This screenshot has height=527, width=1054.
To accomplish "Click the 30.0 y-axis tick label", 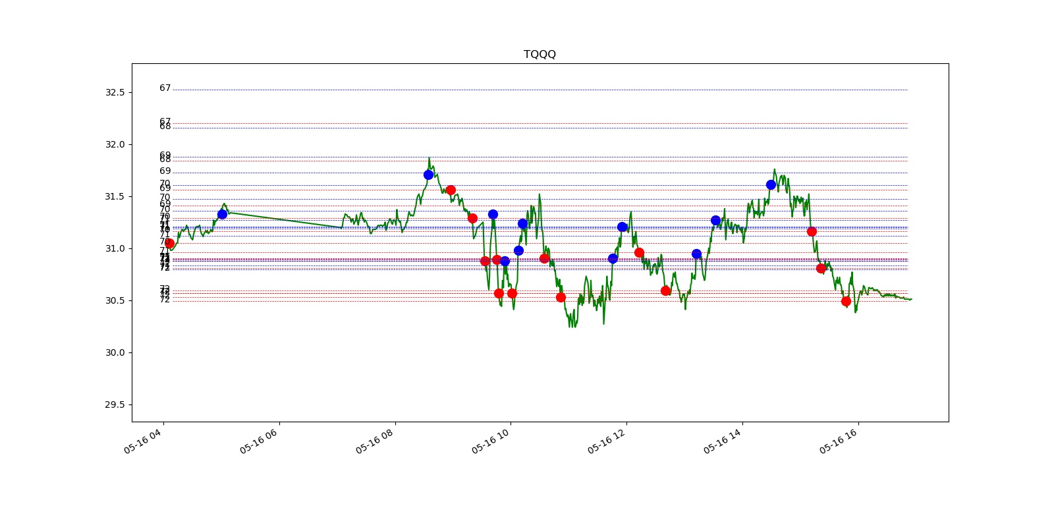I will coord(115,352).
